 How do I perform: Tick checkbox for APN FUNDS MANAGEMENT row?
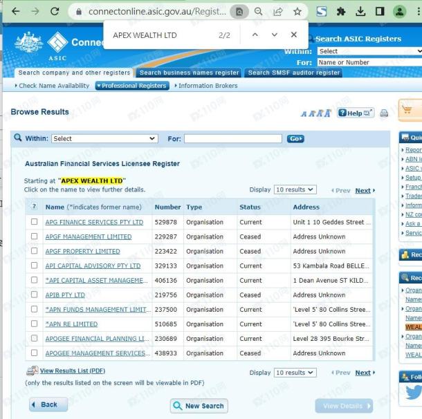34,309
